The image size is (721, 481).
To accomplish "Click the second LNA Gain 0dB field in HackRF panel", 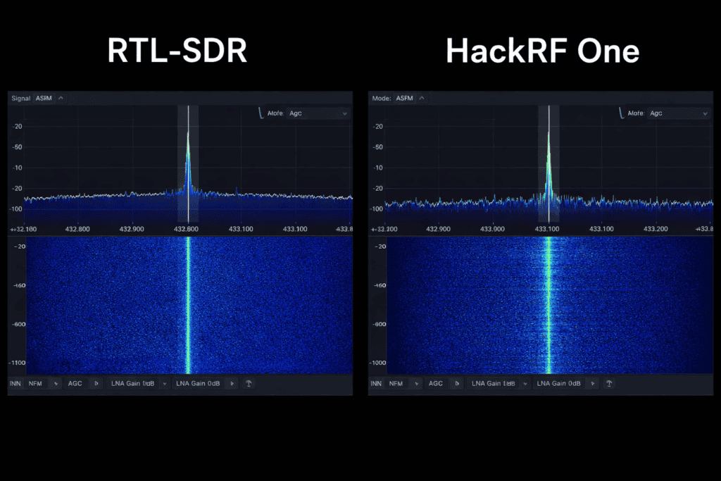I will coord(558,383).
